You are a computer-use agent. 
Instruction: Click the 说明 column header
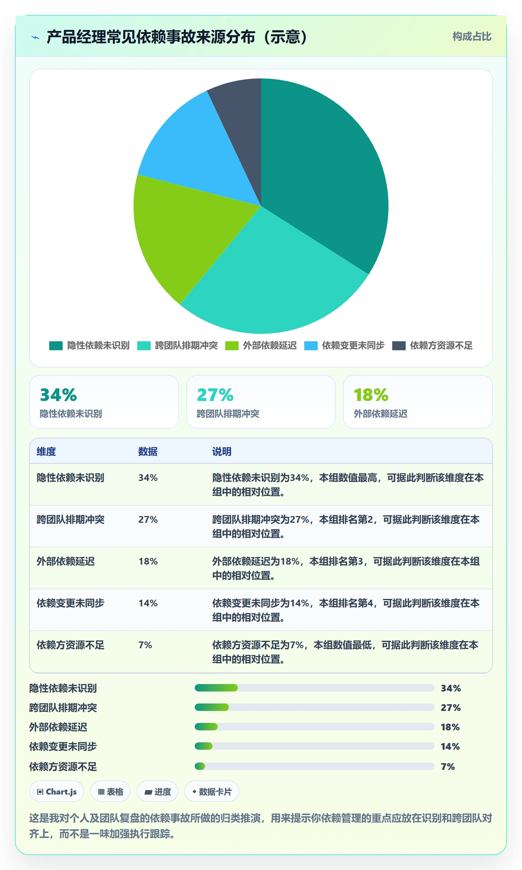click(x=222, y=451)
